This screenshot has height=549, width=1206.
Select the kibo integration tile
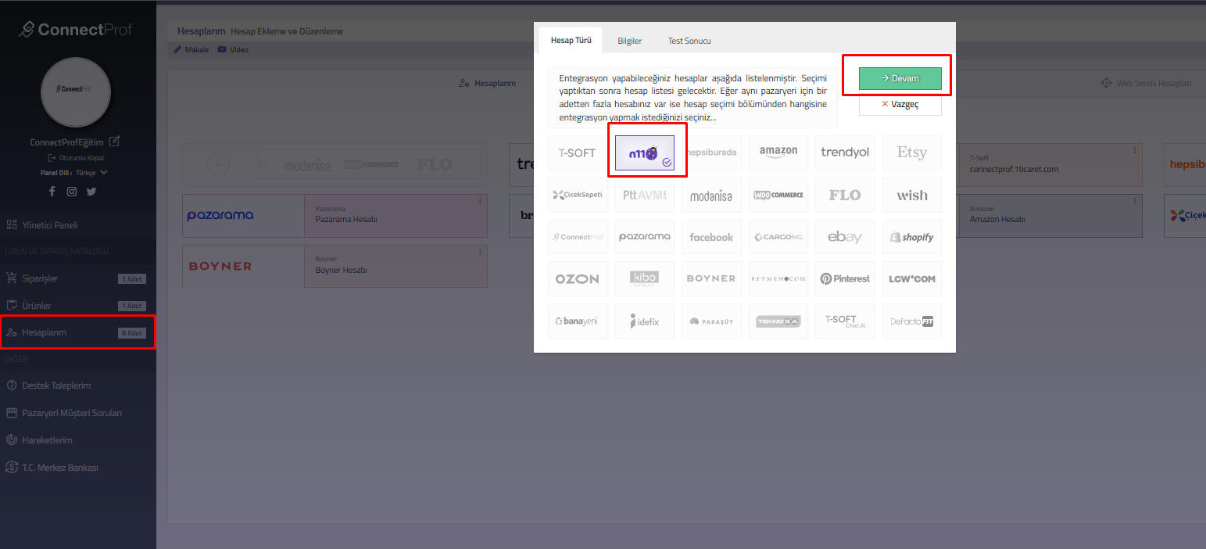pos(644,278)
